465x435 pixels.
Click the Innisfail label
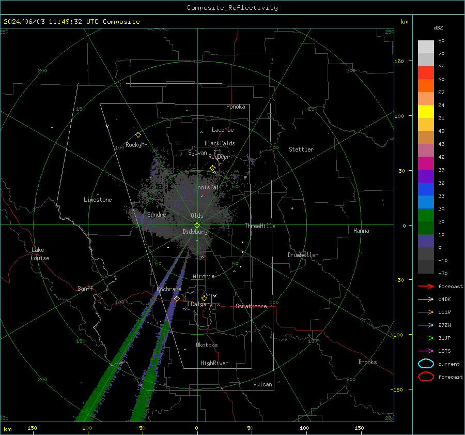pos(208,187)
